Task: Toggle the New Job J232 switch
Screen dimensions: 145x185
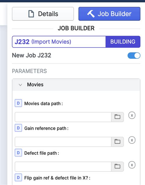Action: click(x=134, y=55)
